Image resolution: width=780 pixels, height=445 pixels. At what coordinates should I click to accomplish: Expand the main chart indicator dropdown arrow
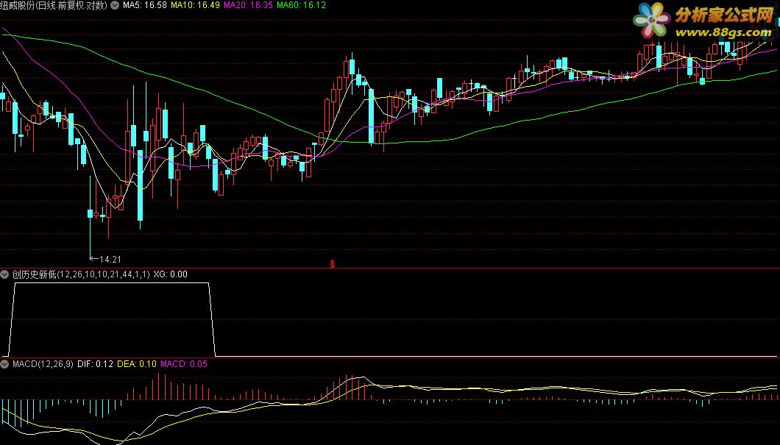(x=114, y=5)
